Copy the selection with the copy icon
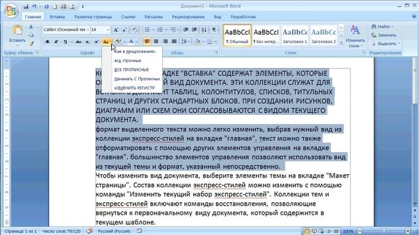Viewport: 419px width, 235px height. pos(31,35)
